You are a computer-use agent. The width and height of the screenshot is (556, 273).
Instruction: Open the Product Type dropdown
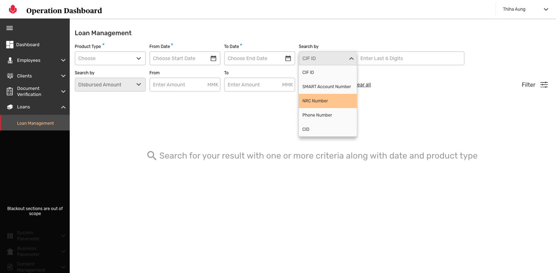click(110, 58)
